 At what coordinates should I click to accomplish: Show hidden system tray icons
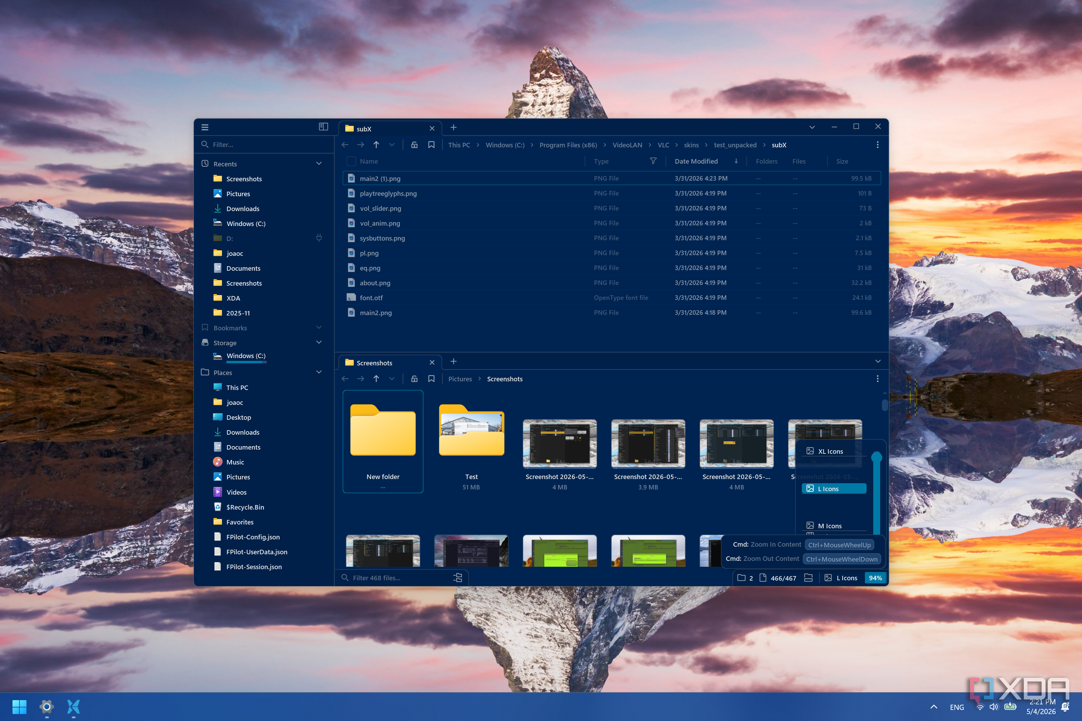934,707
